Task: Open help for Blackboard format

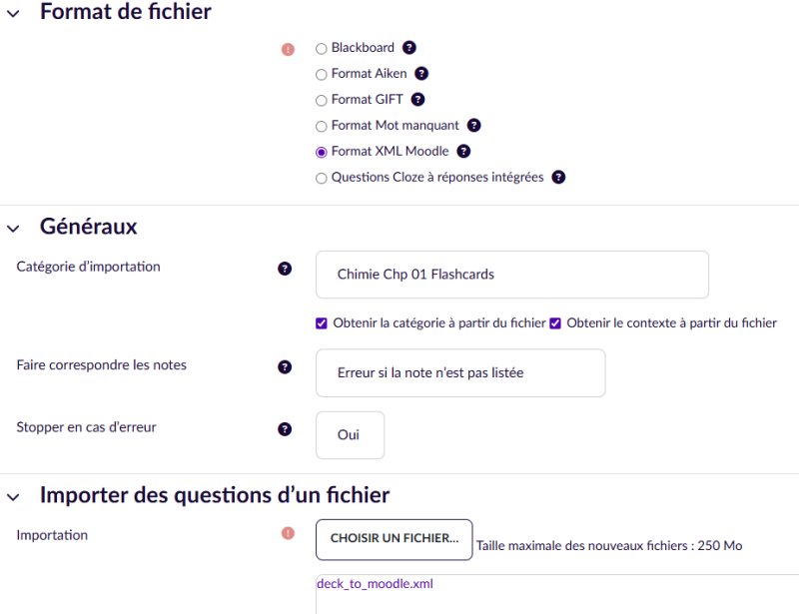Action: pos(408,48)
